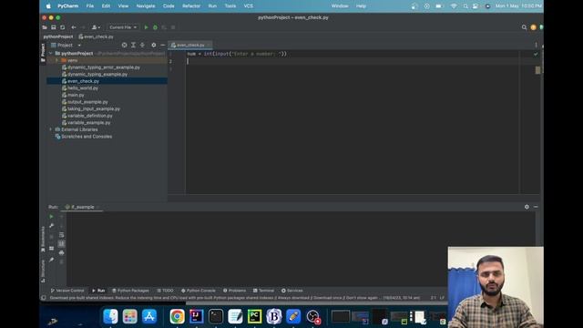This screenshot has height=328, width=583.
Task: Hide the Run panel with minus icon
Action: pos(536,207)
